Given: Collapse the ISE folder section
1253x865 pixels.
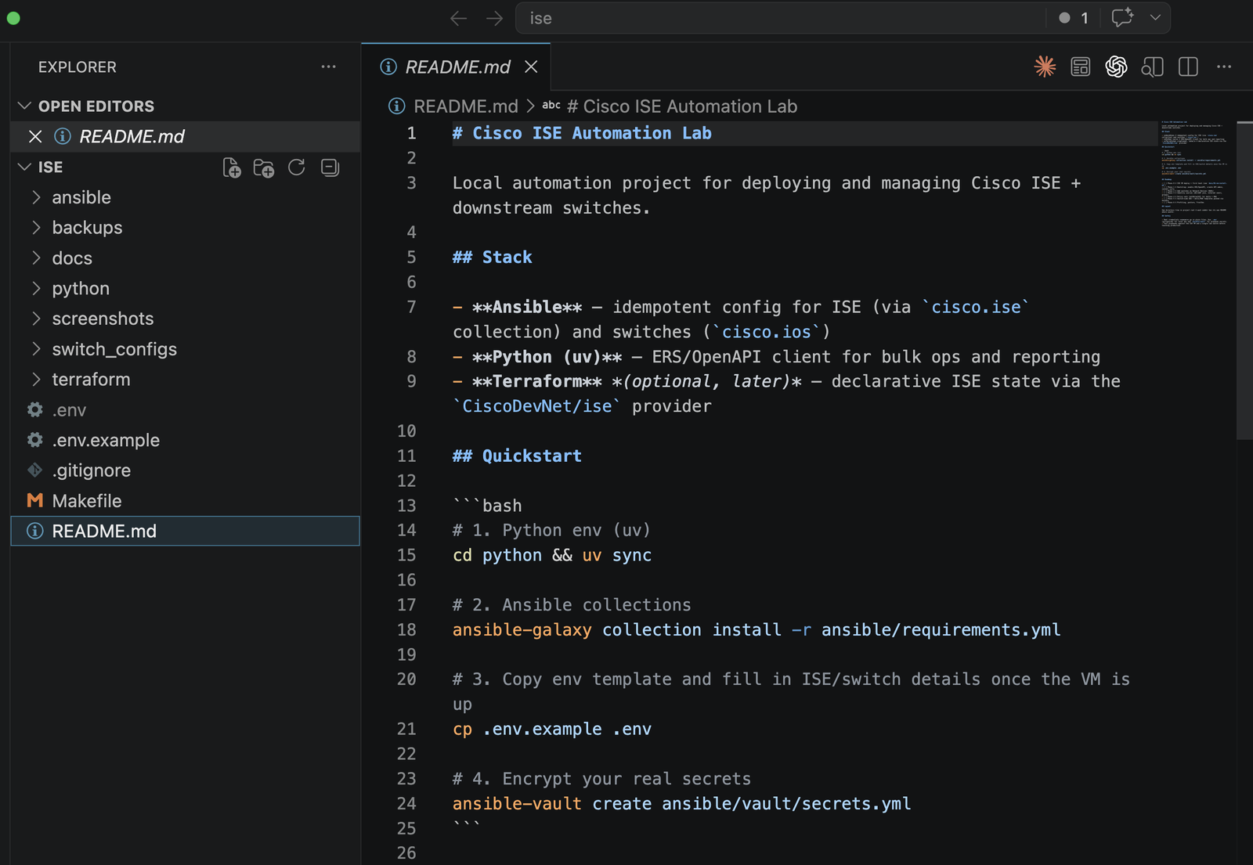Looking at the screenshot, I should 24,167.
